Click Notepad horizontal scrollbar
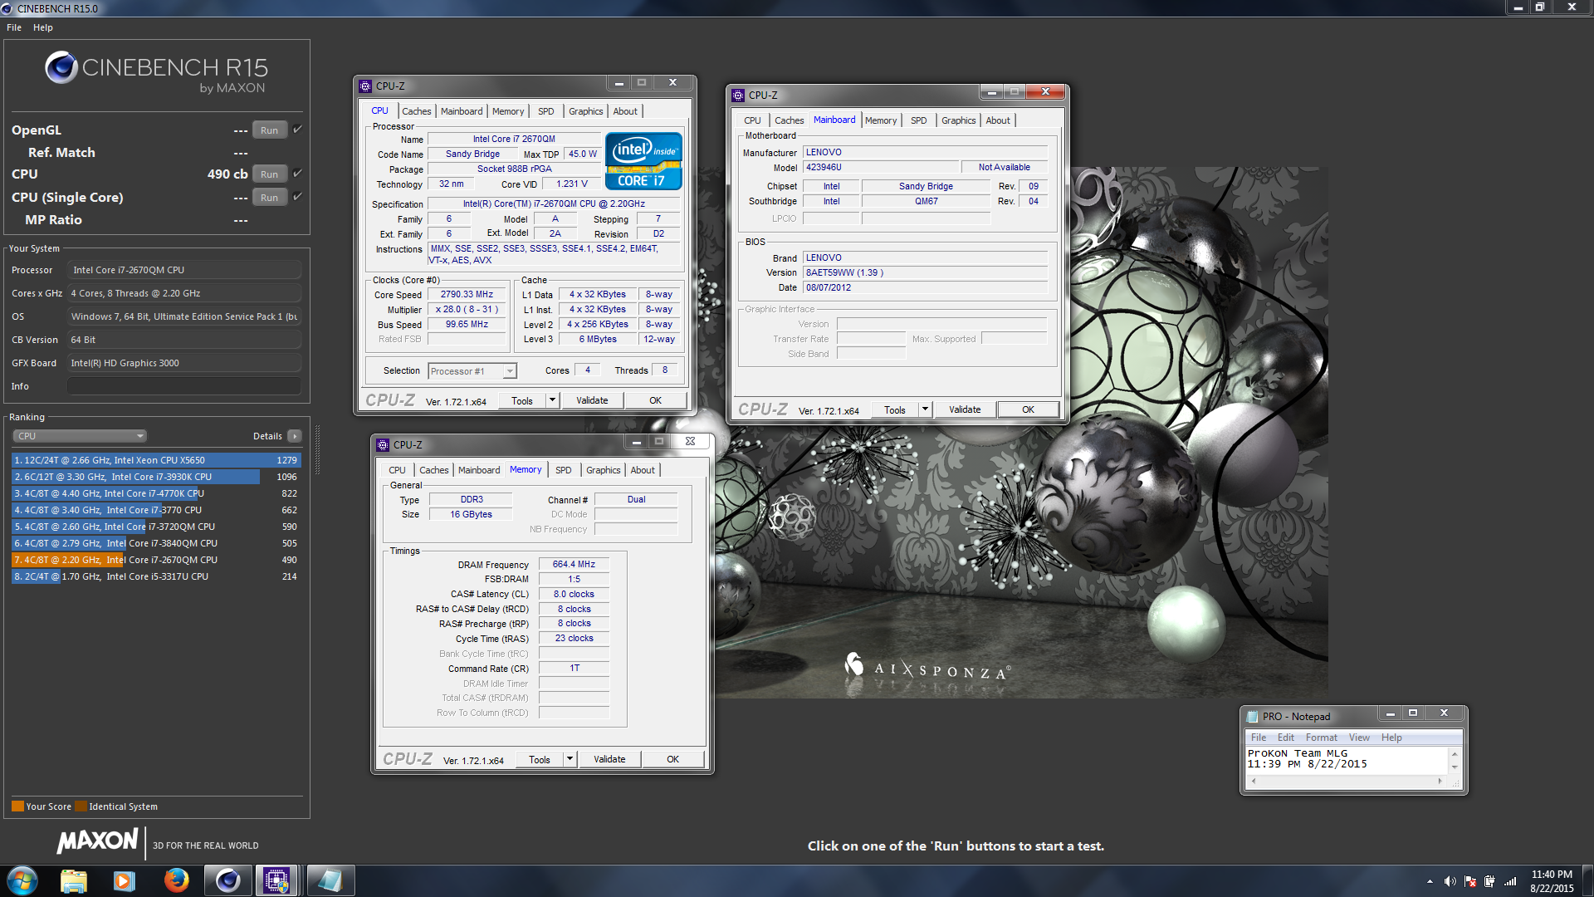 click(x=1346, y=782)
